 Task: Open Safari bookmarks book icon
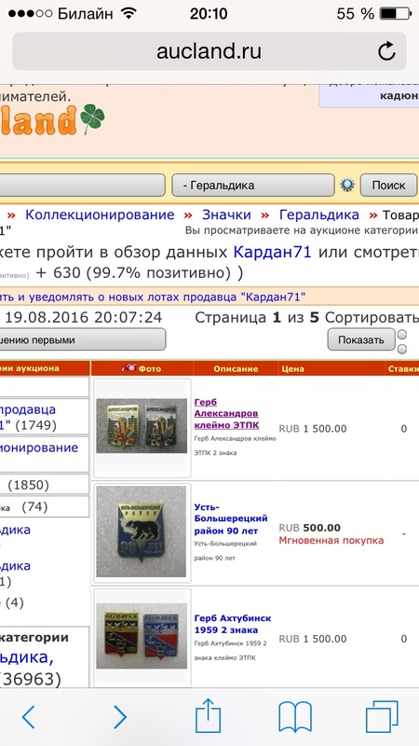295,717
